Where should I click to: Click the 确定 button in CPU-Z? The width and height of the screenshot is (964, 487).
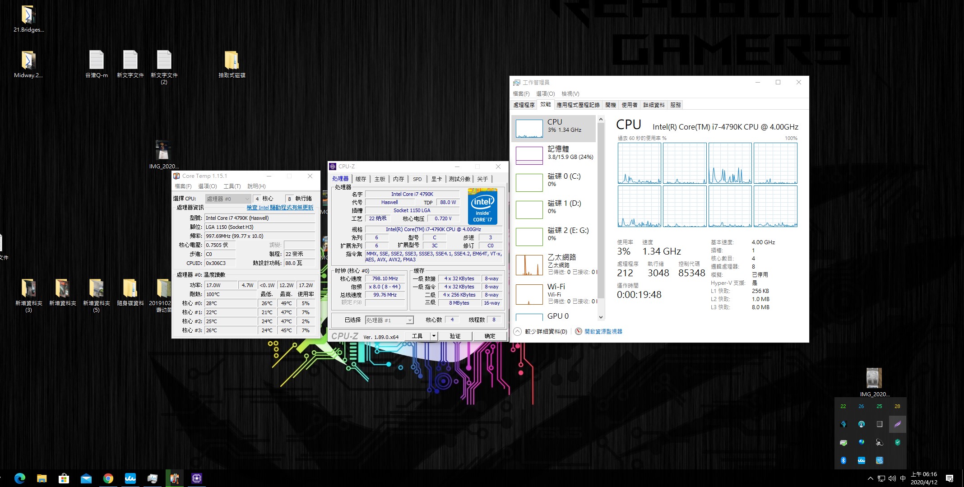pyautogui.click(x=490, y=336)
